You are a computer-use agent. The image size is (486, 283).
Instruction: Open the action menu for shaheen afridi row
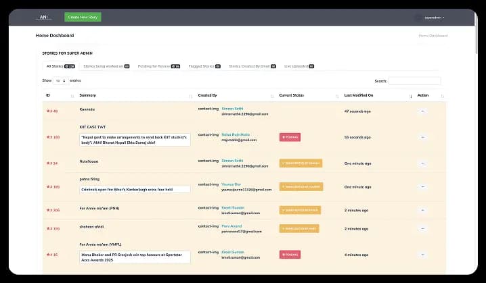423,228
